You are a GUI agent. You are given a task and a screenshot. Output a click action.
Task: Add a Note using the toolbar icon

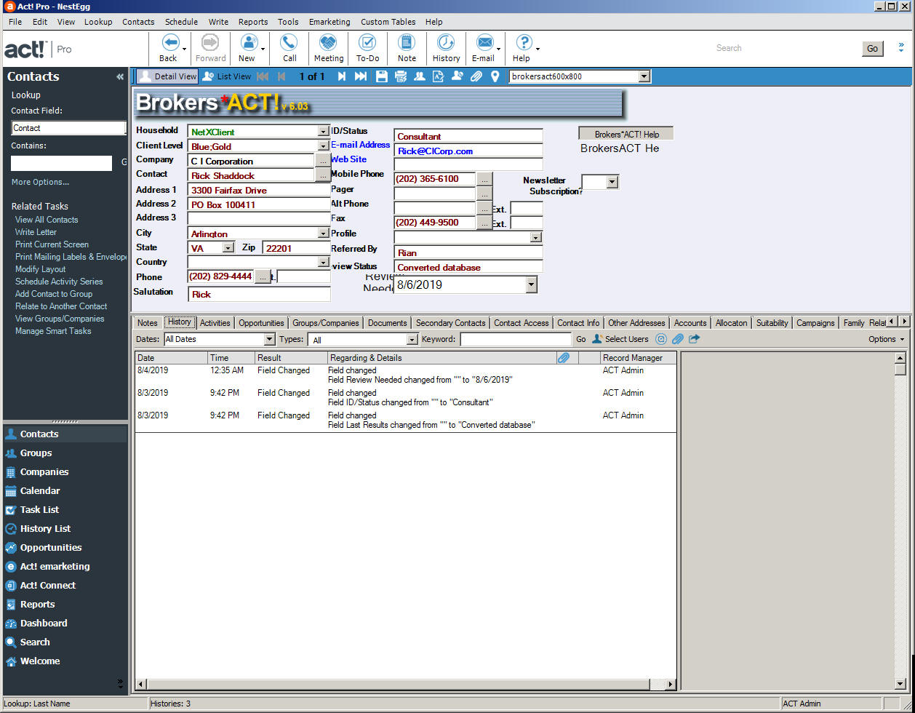click(407, 43)
